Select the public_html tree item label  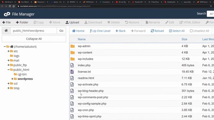tap(21, 70)
